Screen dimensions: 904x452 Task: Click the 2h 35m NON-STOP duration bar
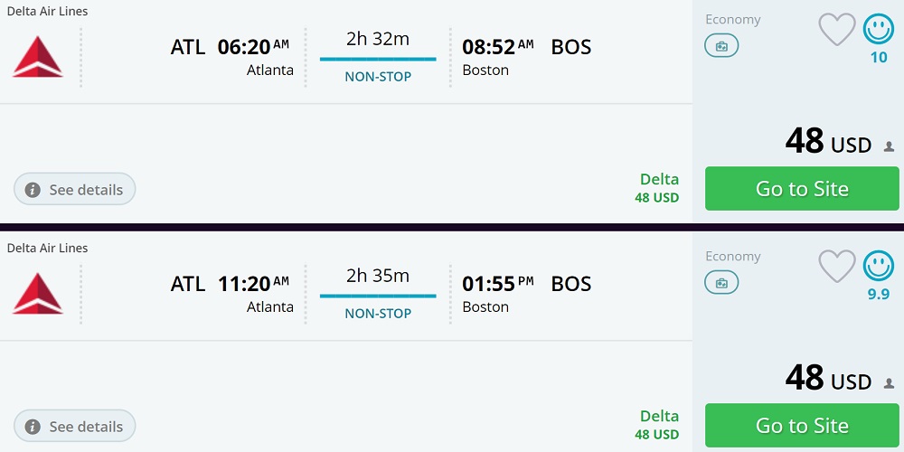(378, 296)
